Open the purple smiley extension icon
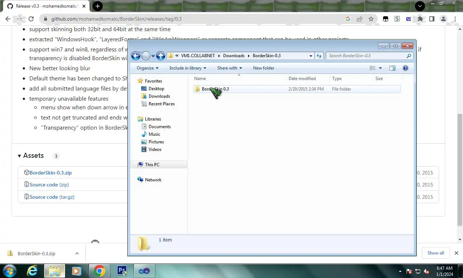Viewport: 463px width, 278px height. click(409, 19)
